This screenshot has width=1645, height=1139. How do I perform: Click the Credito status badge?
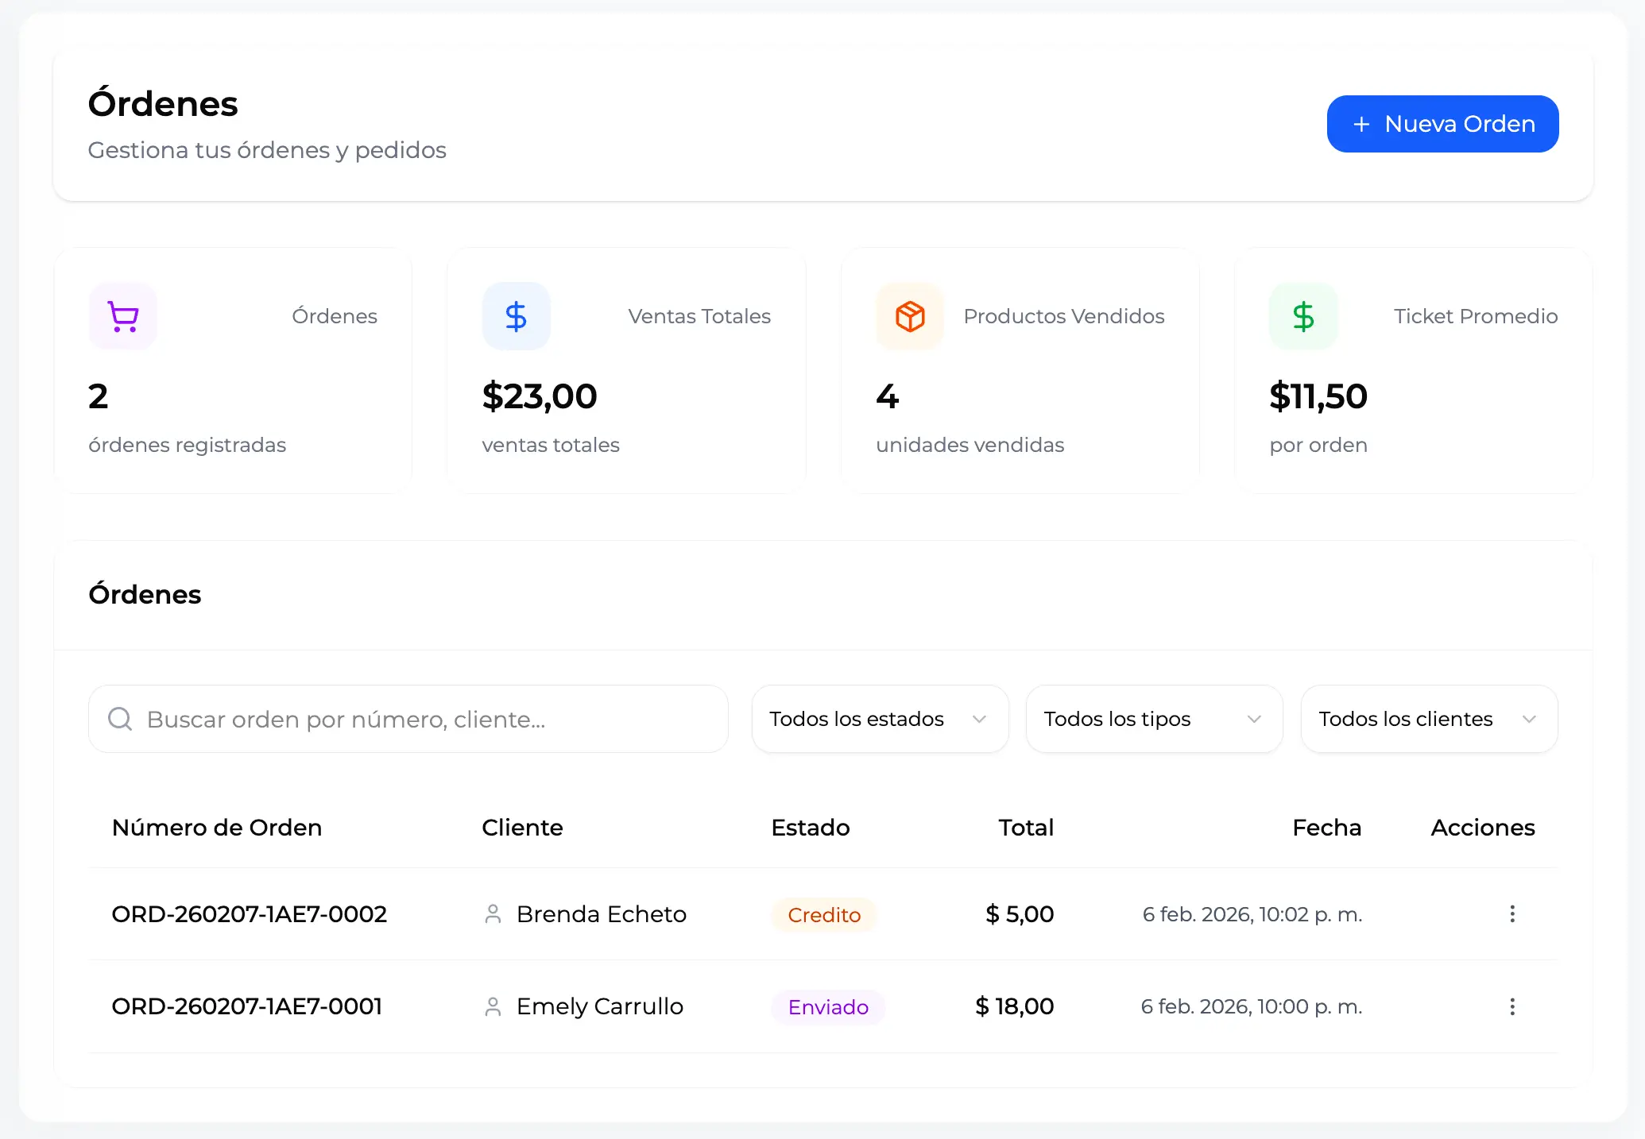tap(824, 915)
